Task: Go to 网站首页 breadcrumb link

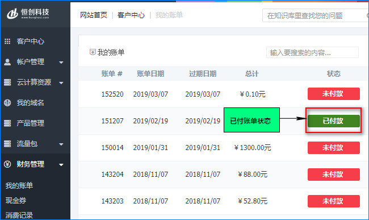Action: coord(94,15)
